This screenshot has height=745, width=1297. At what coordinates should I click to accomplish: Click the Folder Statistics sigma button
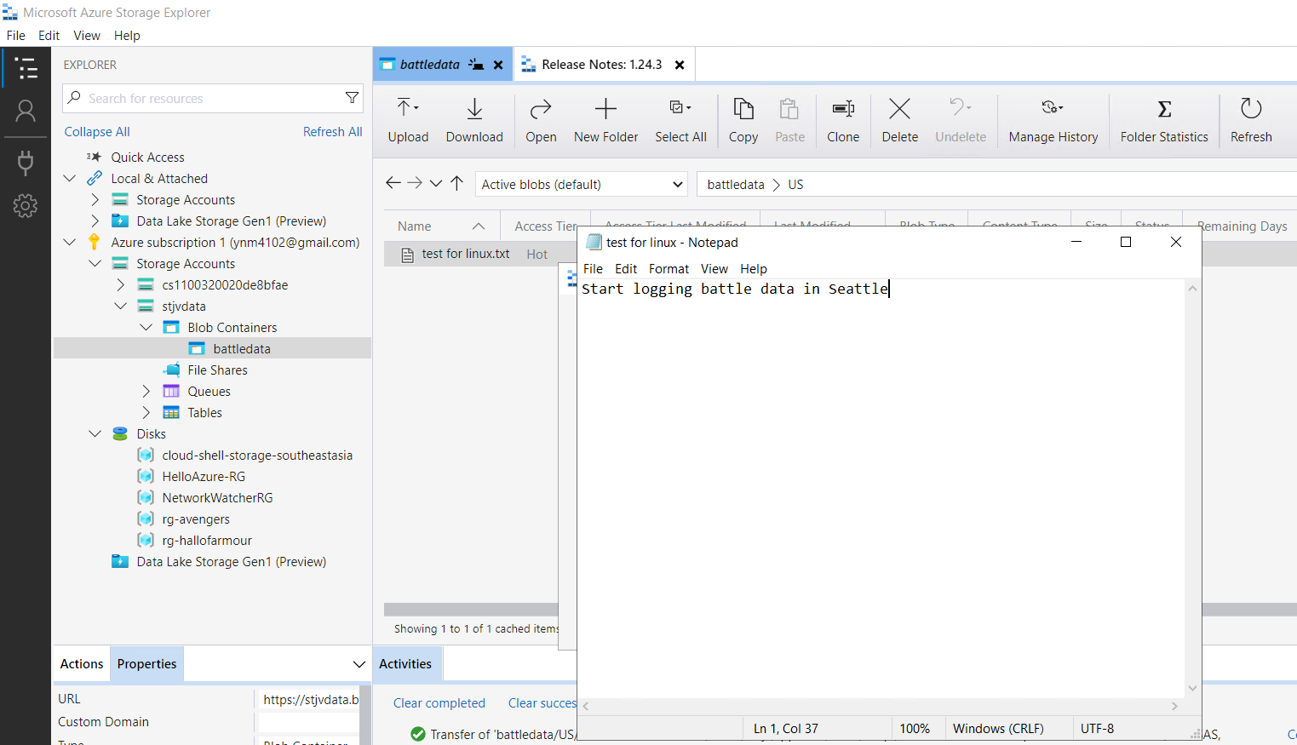[x=1164, y=120]
